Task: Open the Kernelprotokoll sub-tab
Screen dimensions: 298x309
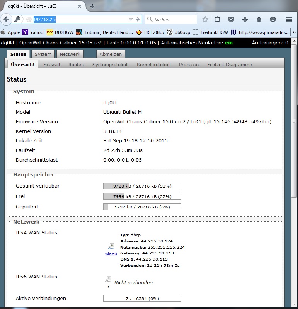Action: [x=153, y=65]
